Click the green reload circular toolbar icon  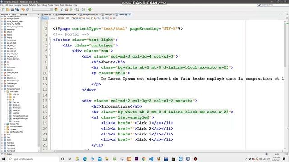tap(90, 9)
